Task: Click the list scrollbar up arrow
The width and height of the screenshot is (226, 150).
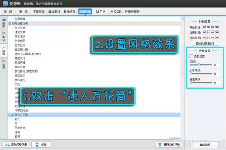Action: click(x=182, y=18)
